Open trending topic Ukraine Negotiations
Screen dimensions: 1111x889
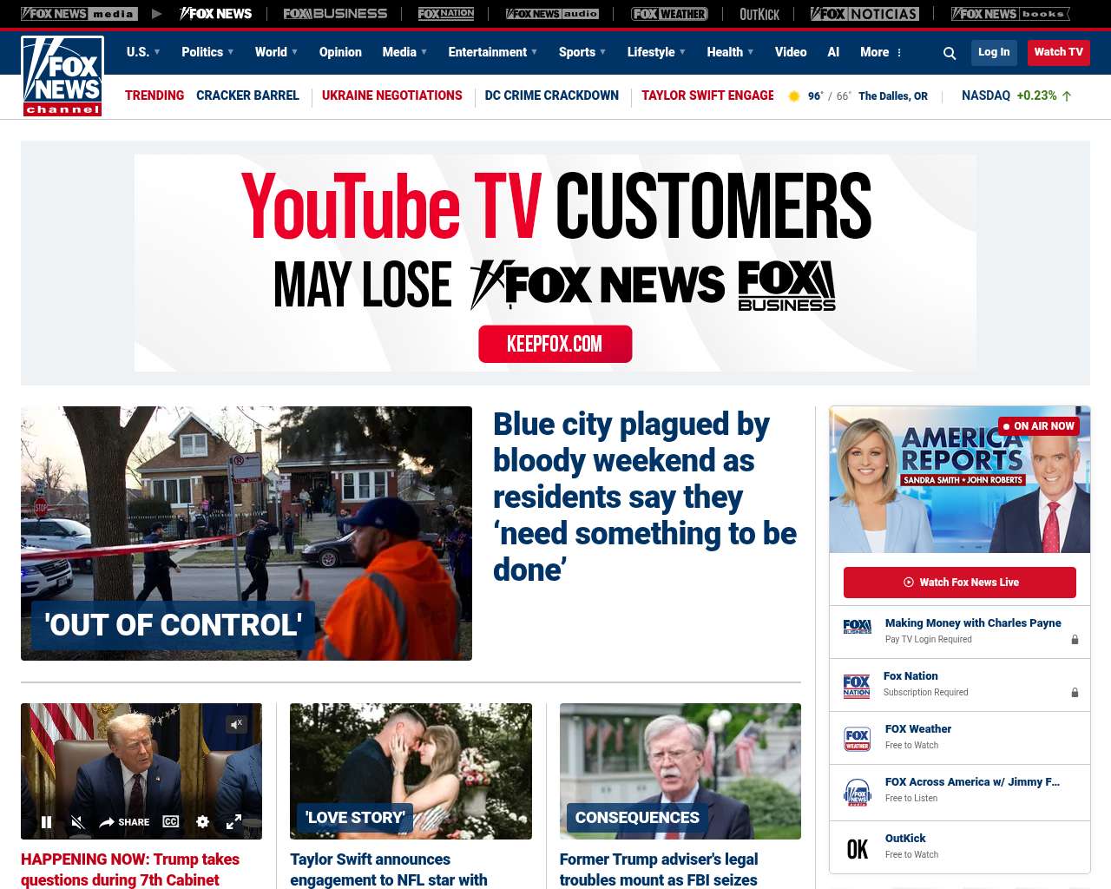click(392, 95)
